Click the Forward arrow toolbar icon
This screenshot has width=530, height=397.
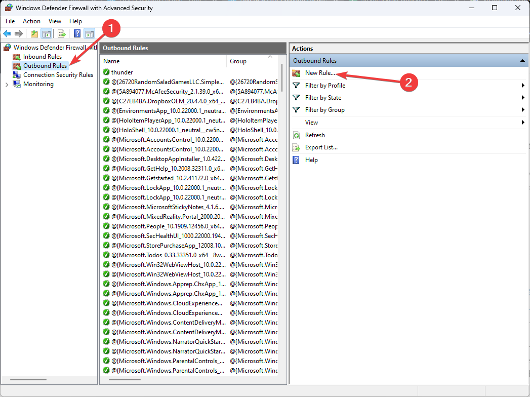[19, 33]
